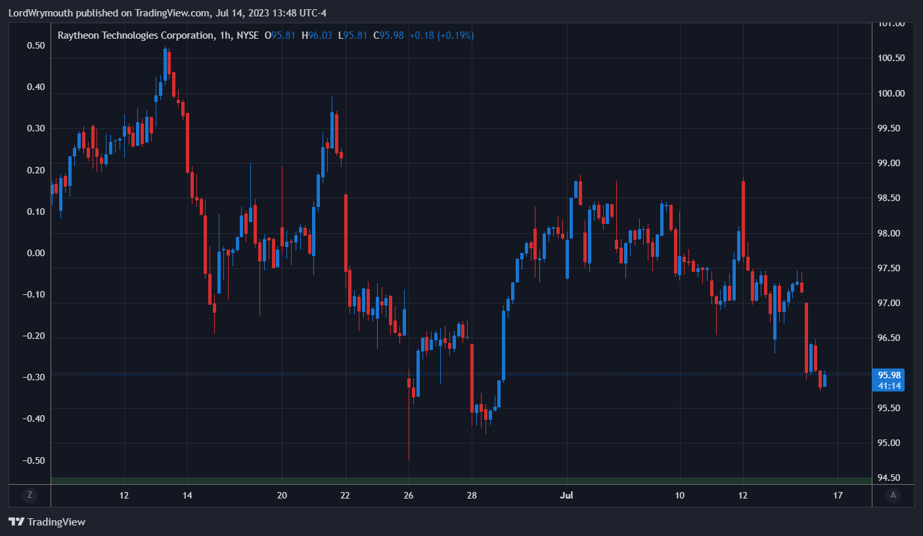Click the NYSE exchange label
923x536 pixels.
click(x=248, y=35)
